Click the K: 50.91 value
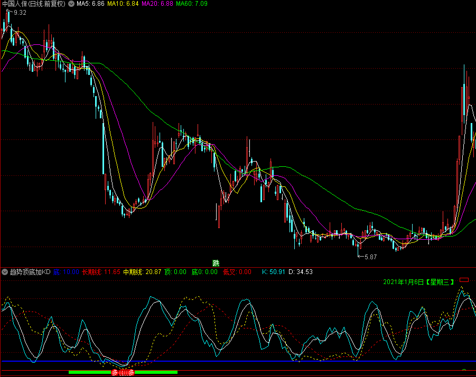 [x=274, y=272]
